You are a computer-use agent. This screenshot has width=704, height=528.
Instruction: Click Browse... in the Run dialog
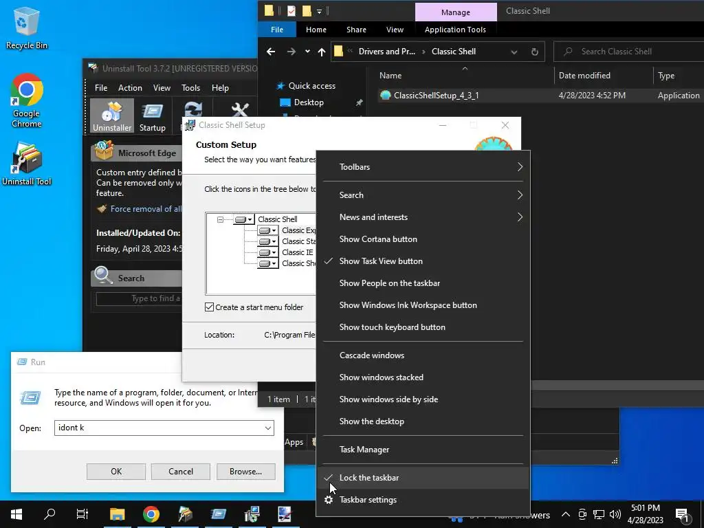tap(245, 472)
